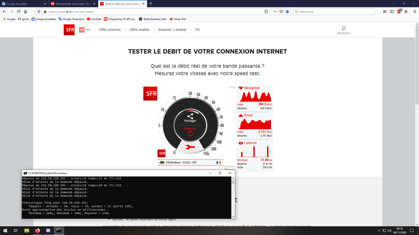Open the volume tray icon
The width and height of the screenshot is (419, 235).
point(389,231)
